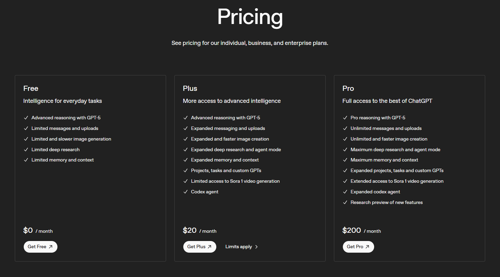The width and height of the screenshot is (500, 277).
Task: Click the Pricing page heading
Action: 250,17
